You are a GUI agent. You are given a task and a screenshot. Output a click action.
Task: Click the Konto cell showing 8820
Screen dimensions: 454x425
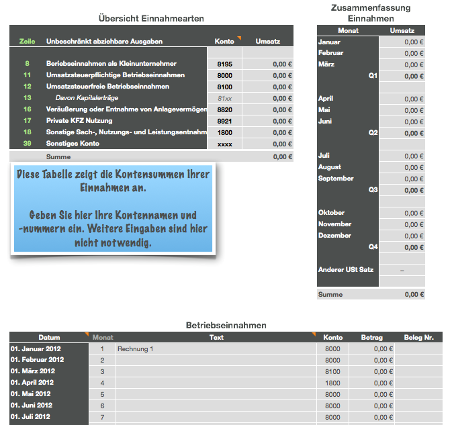click(225, 109)
